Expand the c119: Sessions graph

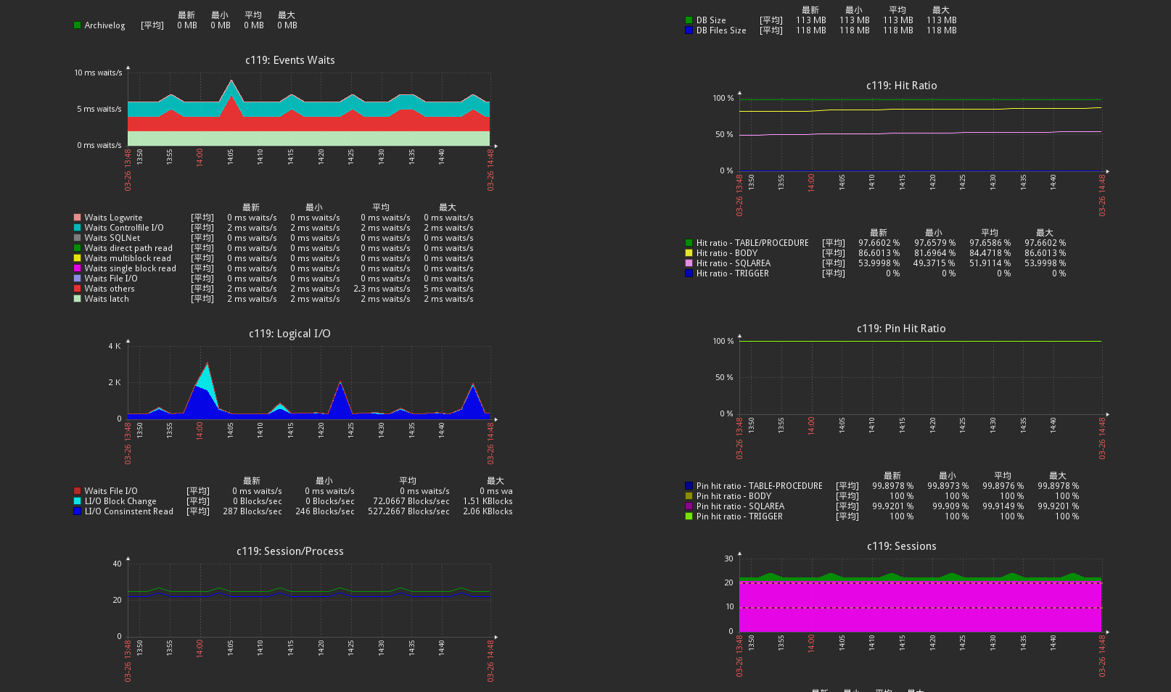pos(902,546)
